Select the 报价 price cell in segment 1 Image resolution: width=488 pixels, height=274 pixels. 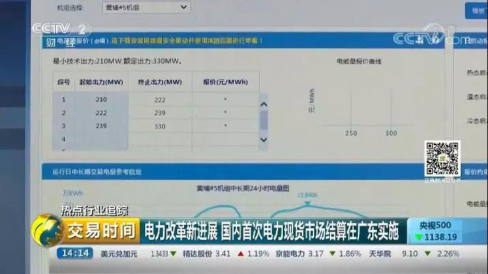tap(224, 99)
